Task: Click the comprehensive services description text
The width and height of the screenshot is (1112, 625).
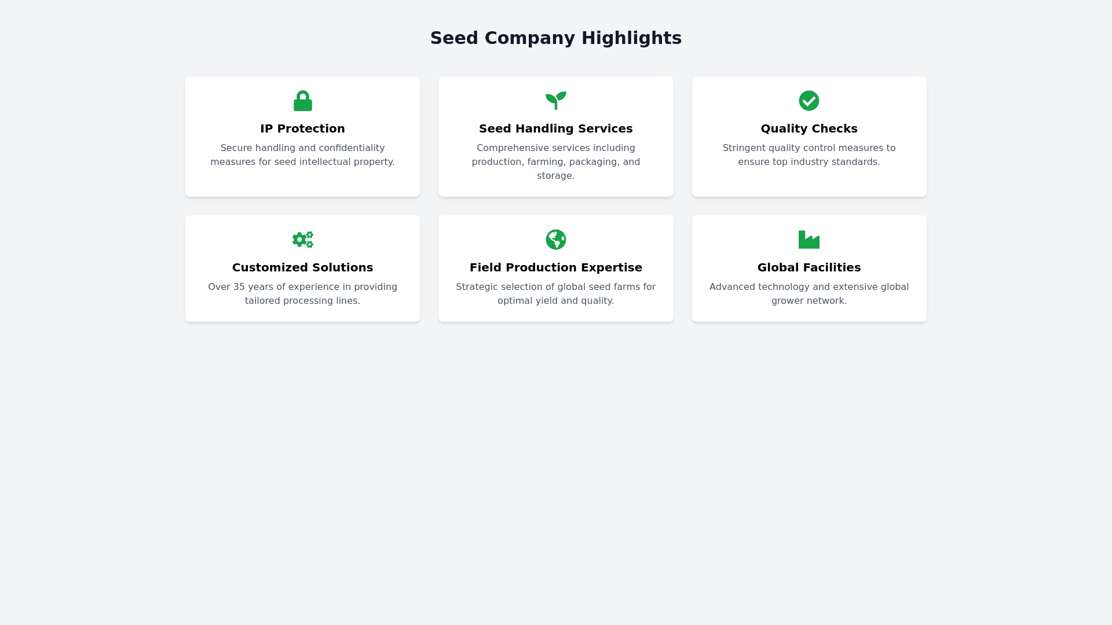Action: click(x=555, y=162)
